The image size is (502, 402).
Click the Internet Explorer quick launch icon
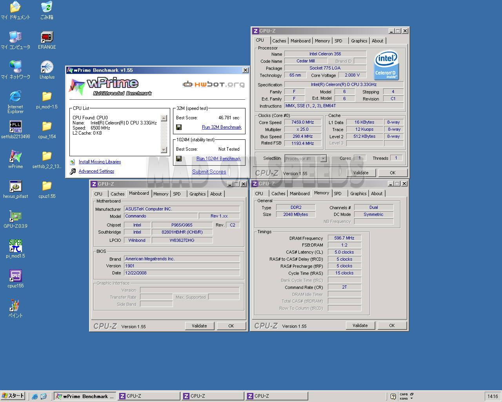[35, 397]
